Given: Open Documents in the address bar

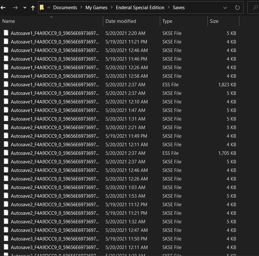Looking at the screenshot, I should (65, 7).
